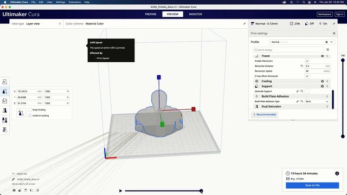
Task: Expand the Cooling section chevron
Action: coord(327,81)
